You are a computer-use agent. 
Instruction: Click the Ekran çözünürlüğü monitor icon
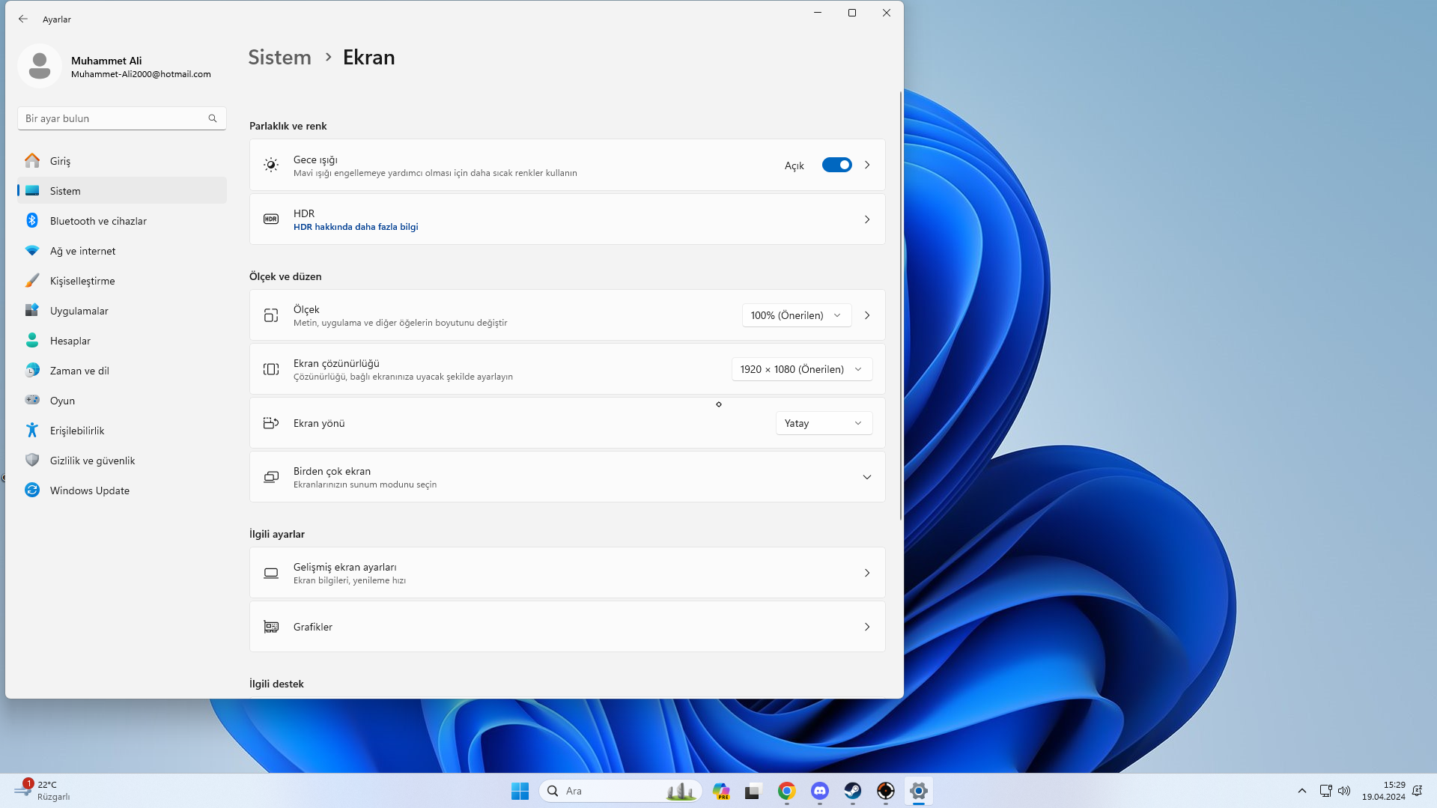tap(271, 369)
